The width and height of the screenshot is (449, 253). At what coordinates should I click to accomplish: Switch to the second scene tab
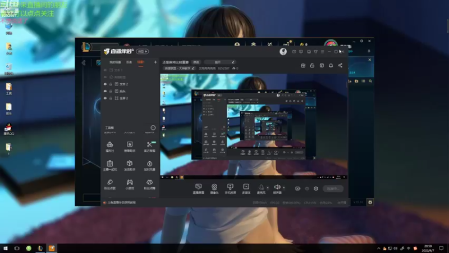(129, 62)
